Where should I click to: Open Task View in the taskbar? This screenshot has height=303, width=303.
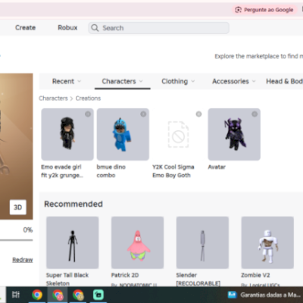(16, 295)
